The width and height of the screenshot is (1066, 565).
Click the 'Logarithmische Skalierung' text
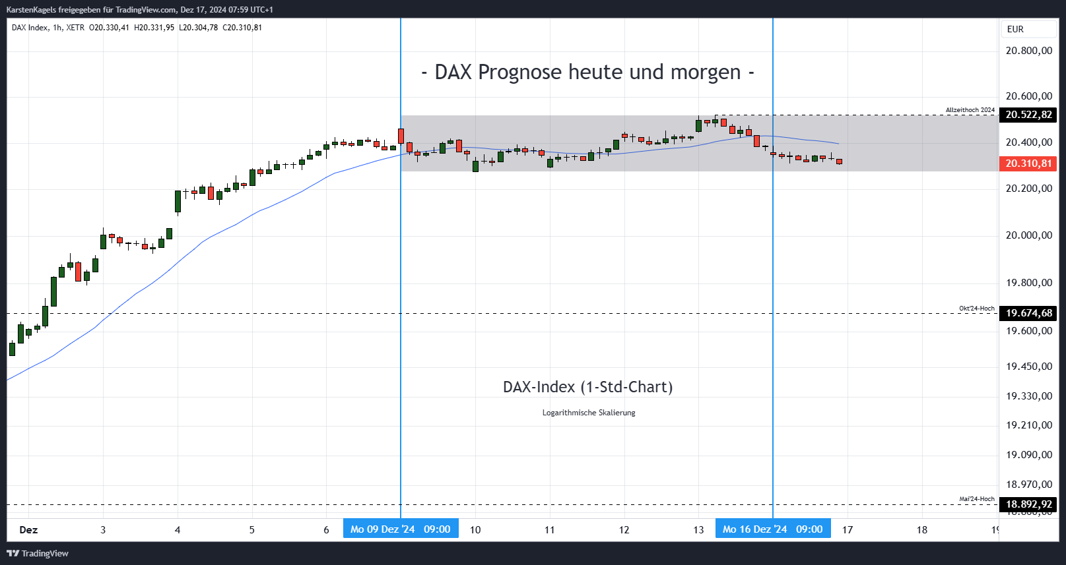pyautogui.click(x=589, y=413)
